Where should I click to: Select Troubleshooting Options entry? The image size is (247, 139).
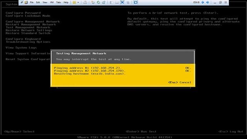(28, 42)
